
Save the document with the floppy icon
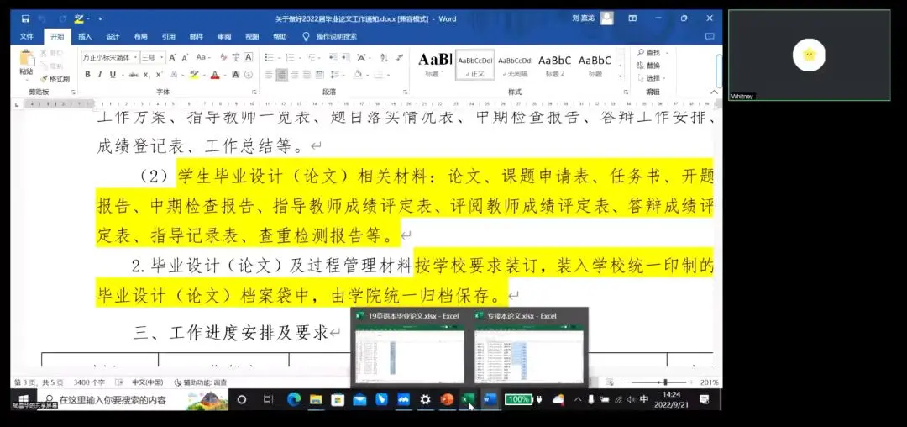click(25, 18)
